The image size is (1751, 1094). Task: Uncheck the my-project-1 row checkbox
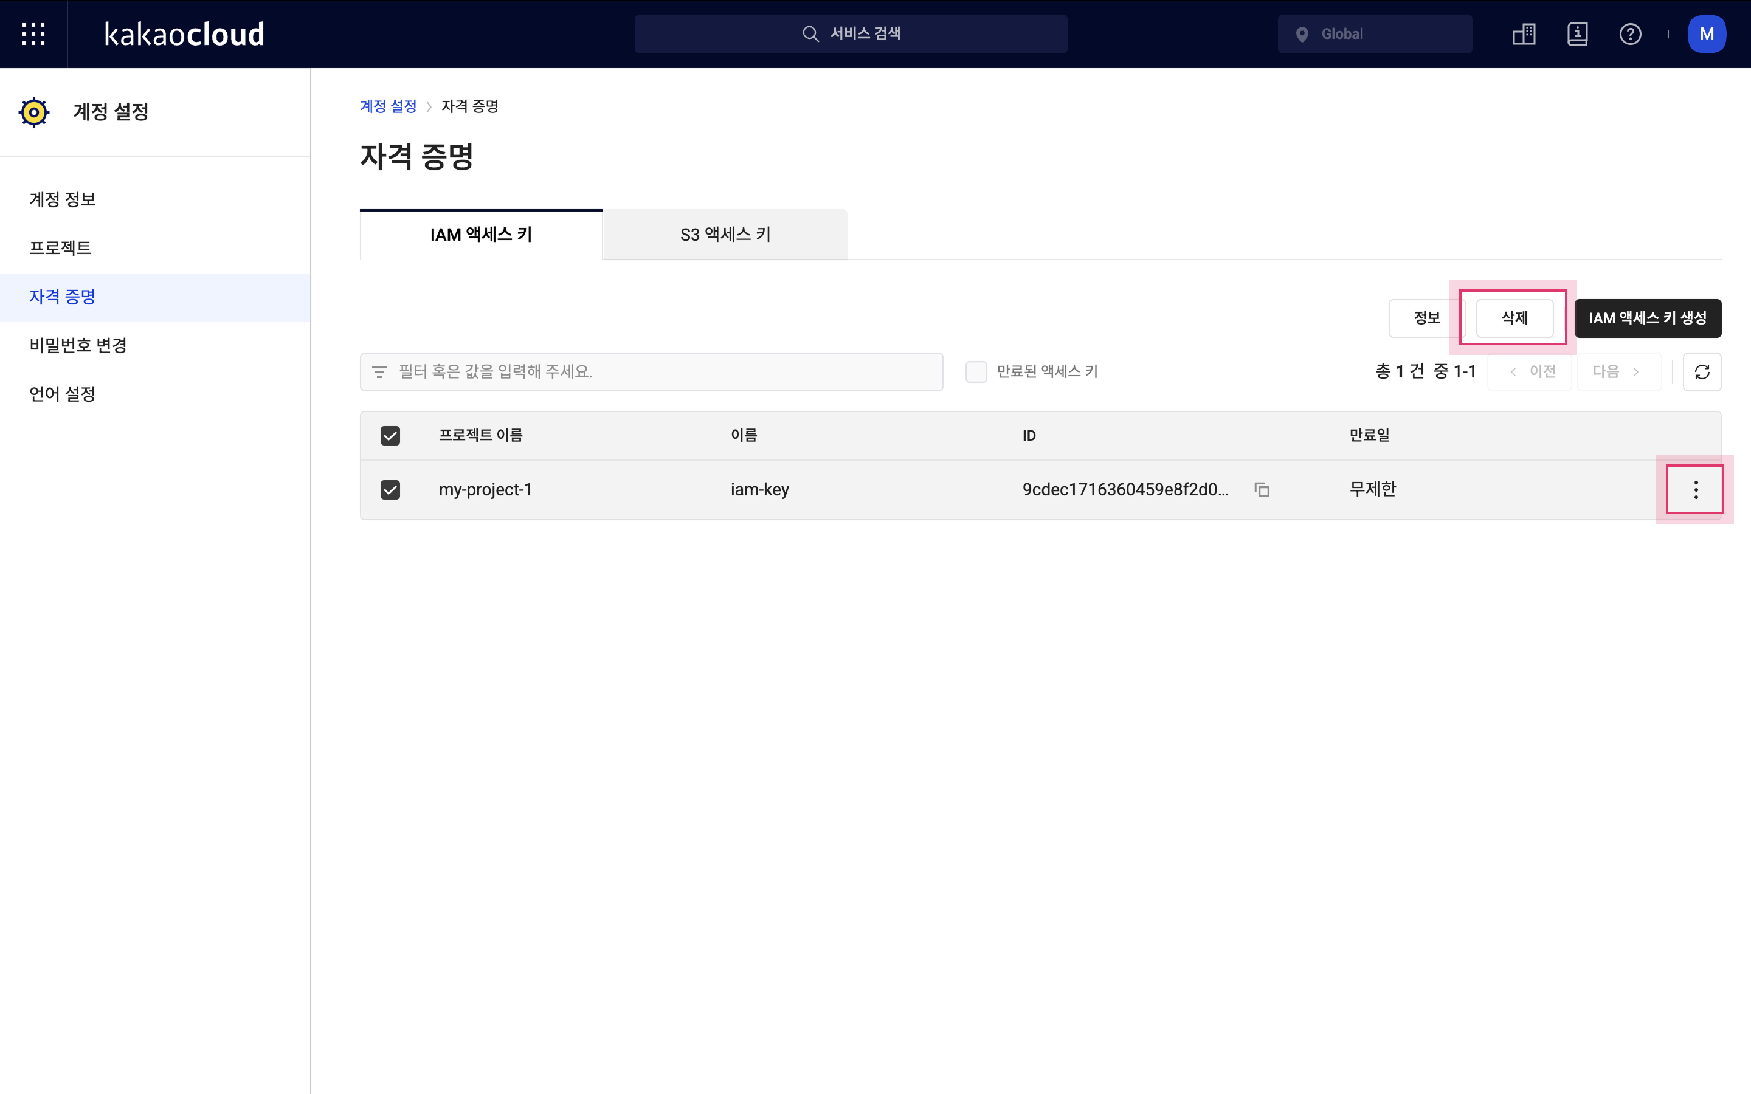[x=390, y=490]
